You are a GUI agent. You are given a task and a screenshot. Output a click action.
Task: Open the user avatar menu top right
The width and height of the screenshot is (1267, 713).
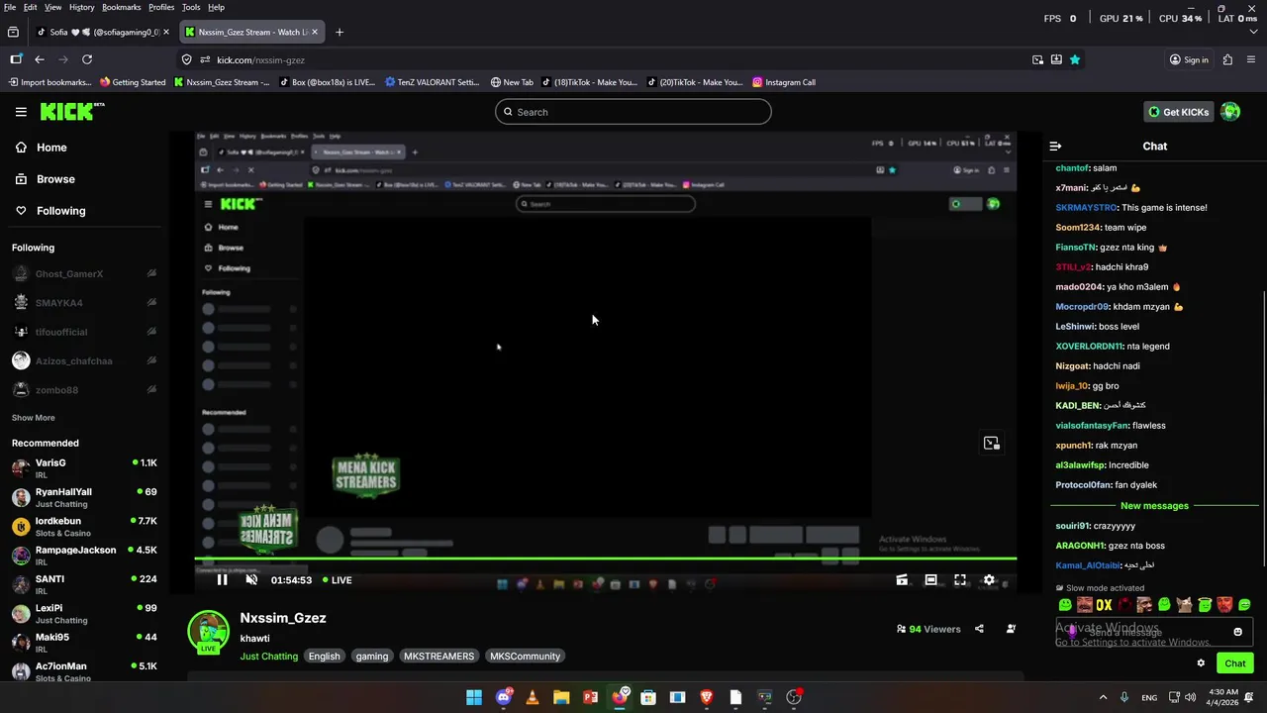tap(1230, 112)
